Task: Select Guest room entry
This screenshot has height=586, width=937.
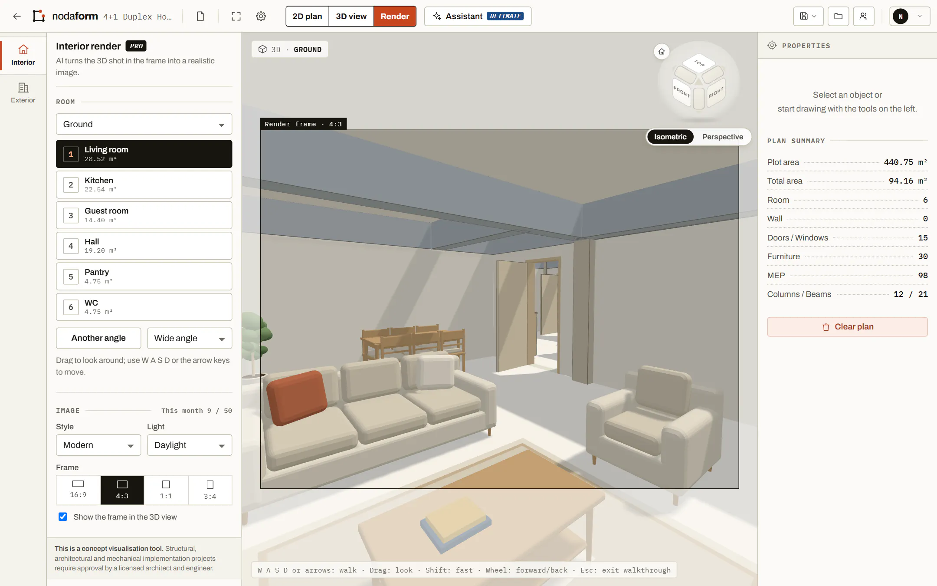Action: (x=144, y=215)
